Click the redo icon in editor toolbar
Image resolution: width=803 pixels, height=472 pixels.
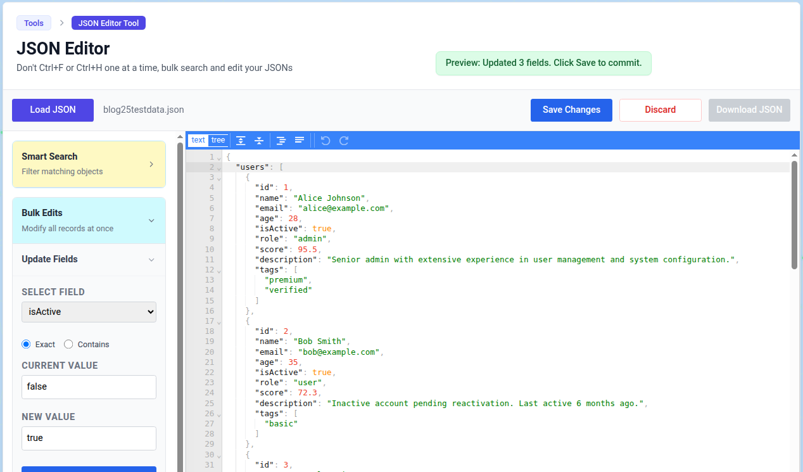[344, 141]
